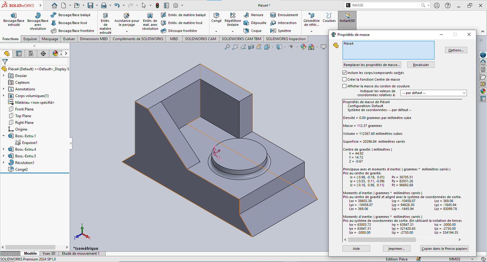Viewport: 487px width, 262px height.
Task: Enable Créer la fonction Centre de masse
Action: pyautogui.click(x=345, y=79)
